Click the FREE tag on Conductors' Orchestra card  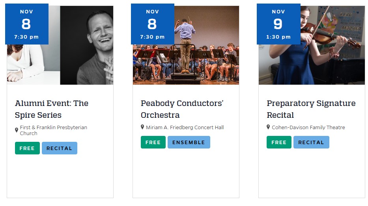(153, 142)
